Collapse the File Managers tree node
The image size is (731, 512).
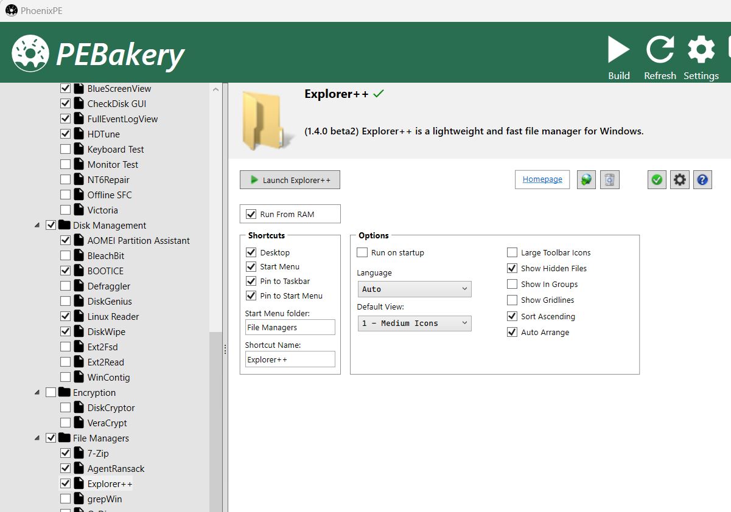point(37,438)
